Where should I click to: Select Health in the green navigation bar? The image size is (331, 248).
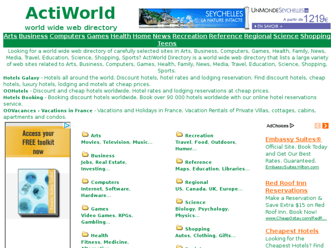pyautogui.click(x=121, y=36)
